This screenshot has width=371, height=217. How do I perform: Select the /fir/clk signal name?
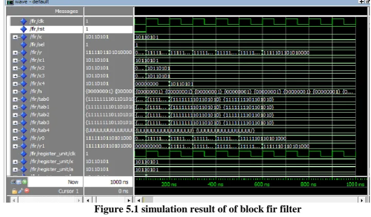coord(37,21)
